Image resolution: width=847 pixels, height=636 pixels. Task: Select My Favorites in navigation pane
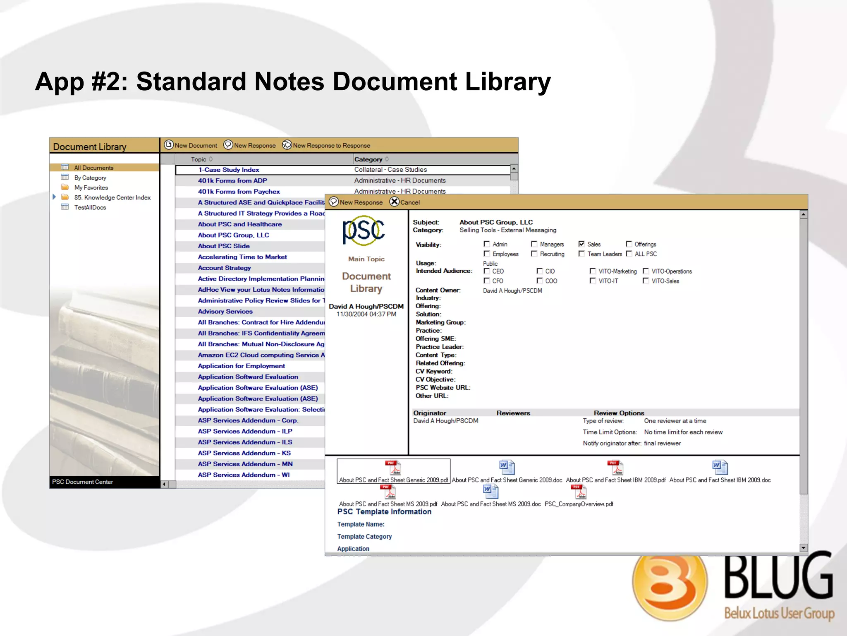point(91,187)
